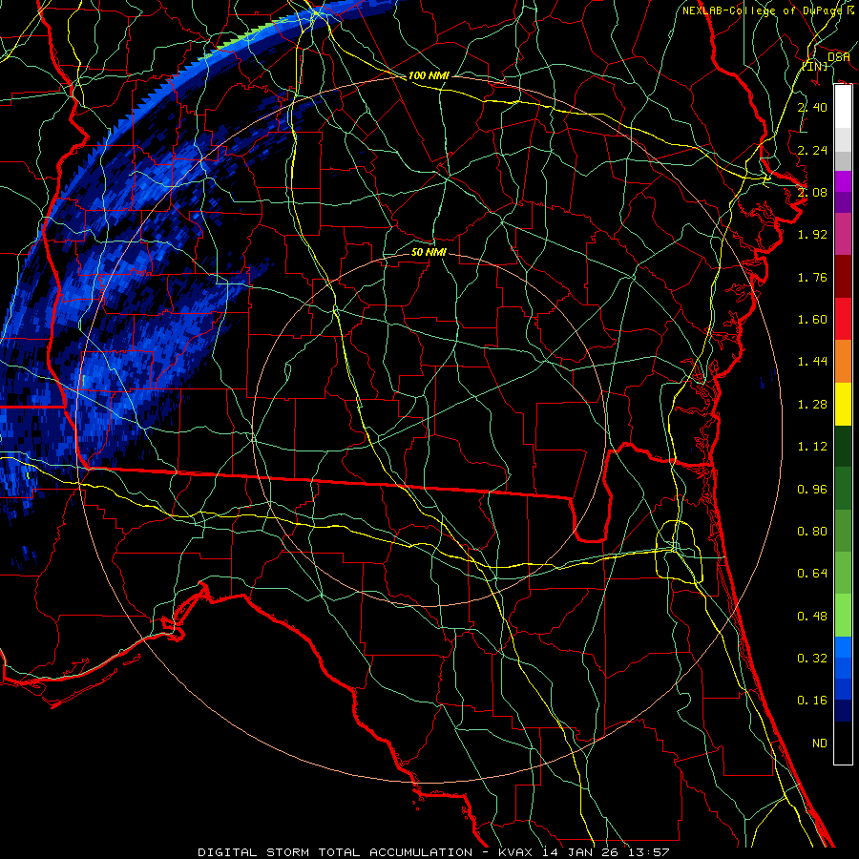Pick the yellow swatch beside 1.28
This screenshot has width=859, height=859.
click(843, 404)
